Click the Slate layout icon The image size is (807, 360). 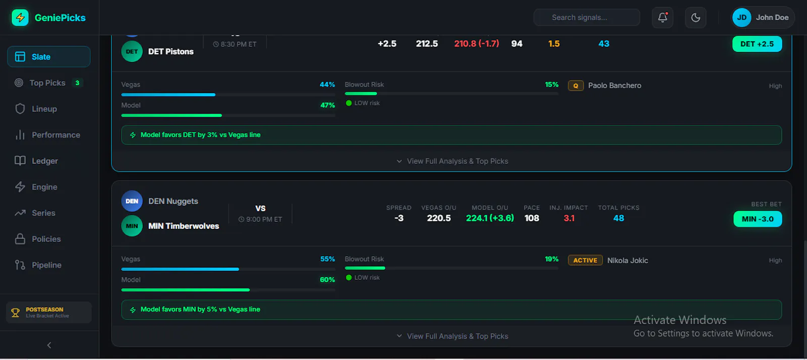(20, 57)
